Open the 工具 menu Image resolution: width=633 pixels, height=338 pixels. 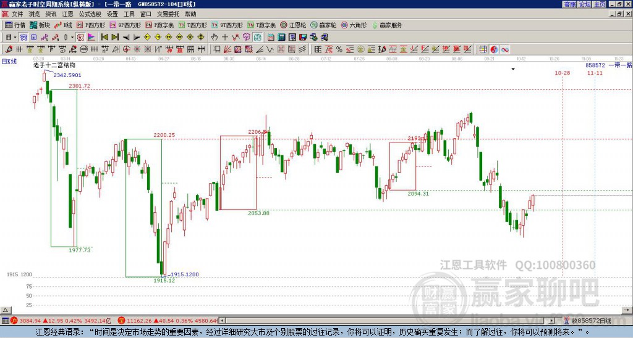pyautogui.click(x=129, y=14)
